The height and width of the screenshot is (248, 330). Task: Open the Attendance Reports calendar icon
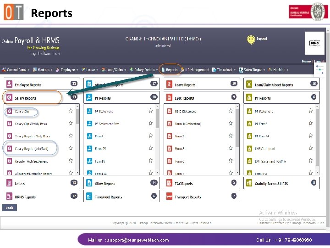point(89,84)
